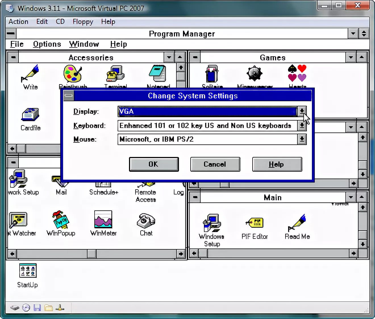Viewport: 375px width, 319px height.
Task: Open the Action menu in Virtual PC
Action: pos(18,22)
